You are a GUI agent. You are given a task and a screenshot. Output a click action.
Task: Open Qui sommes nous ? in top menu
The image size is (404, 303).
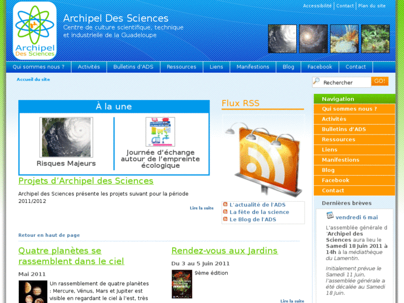tap(38, 67)
